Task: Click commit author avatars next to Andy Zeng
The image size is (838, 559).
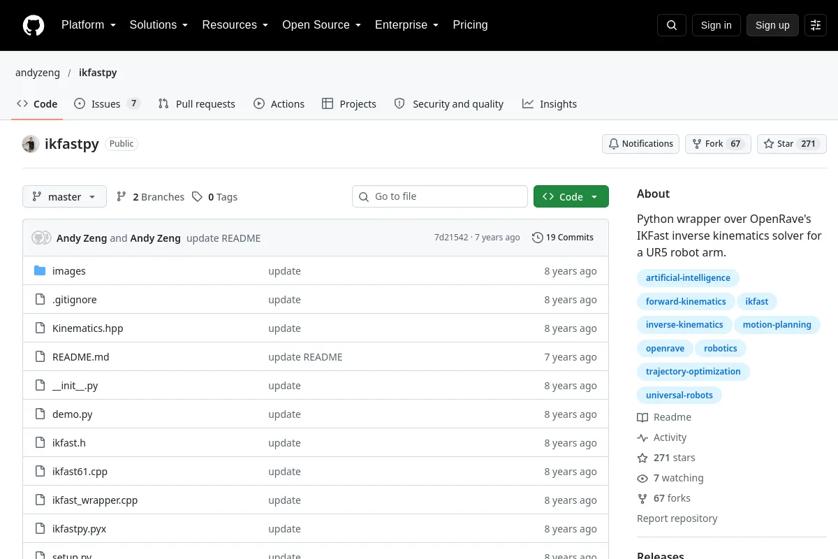Action: click(41, 238)
